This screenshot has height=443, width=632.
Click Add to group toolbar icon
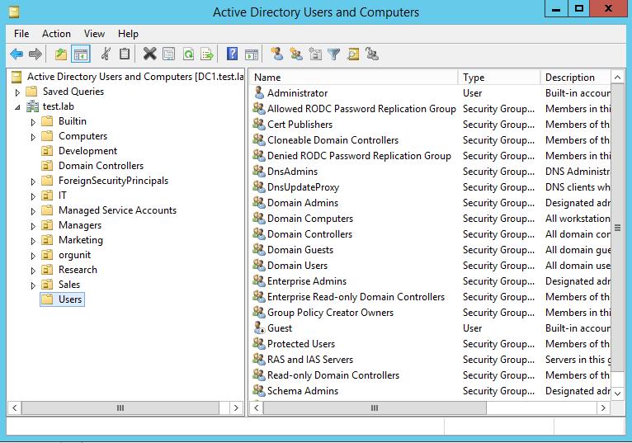[x=371, y=54]
